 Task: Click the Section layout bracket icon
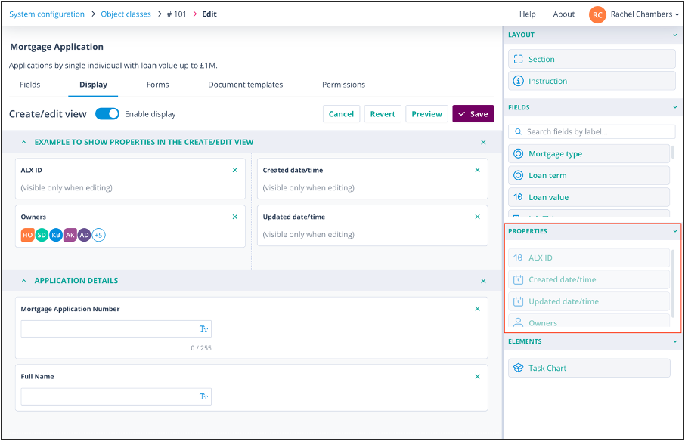(x=518, y=60)
